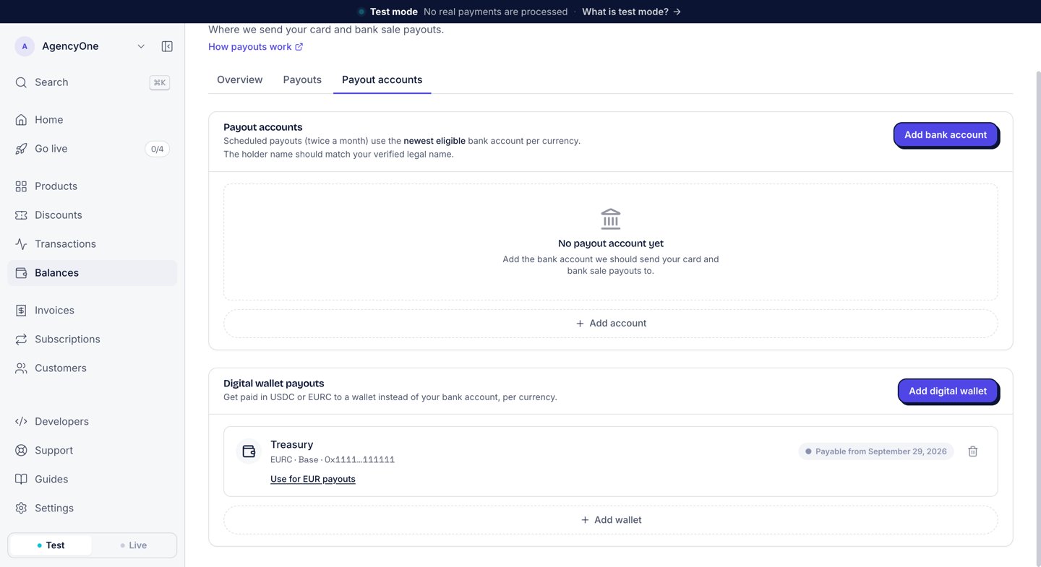This screenshot has width=1041, height=567.
Task: Click the Support lifebuoy icon
Action: click(21, 451)
